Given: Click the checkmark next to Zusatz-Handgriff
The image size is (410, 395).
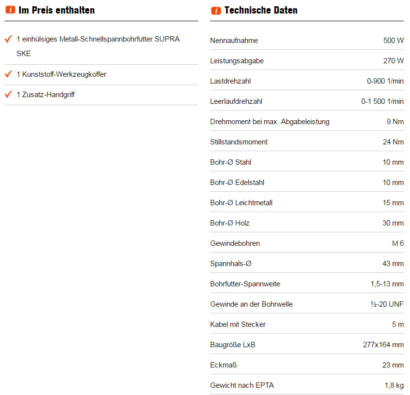Looking at the screenshot, I should click(8, 95).
